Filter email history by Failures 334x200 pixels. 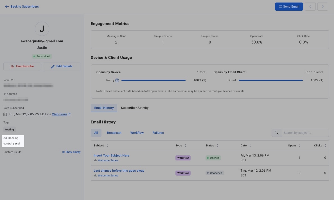(158, 133)
